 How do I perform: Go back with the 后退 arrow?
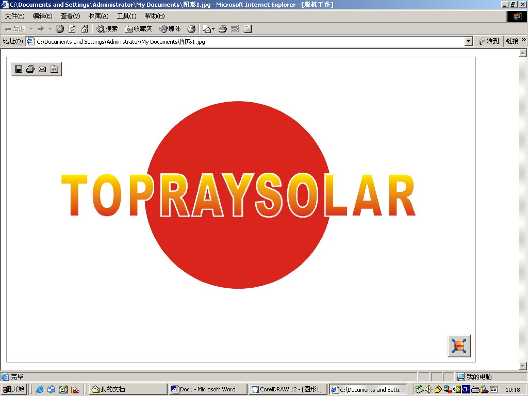[x=14, y=29]
